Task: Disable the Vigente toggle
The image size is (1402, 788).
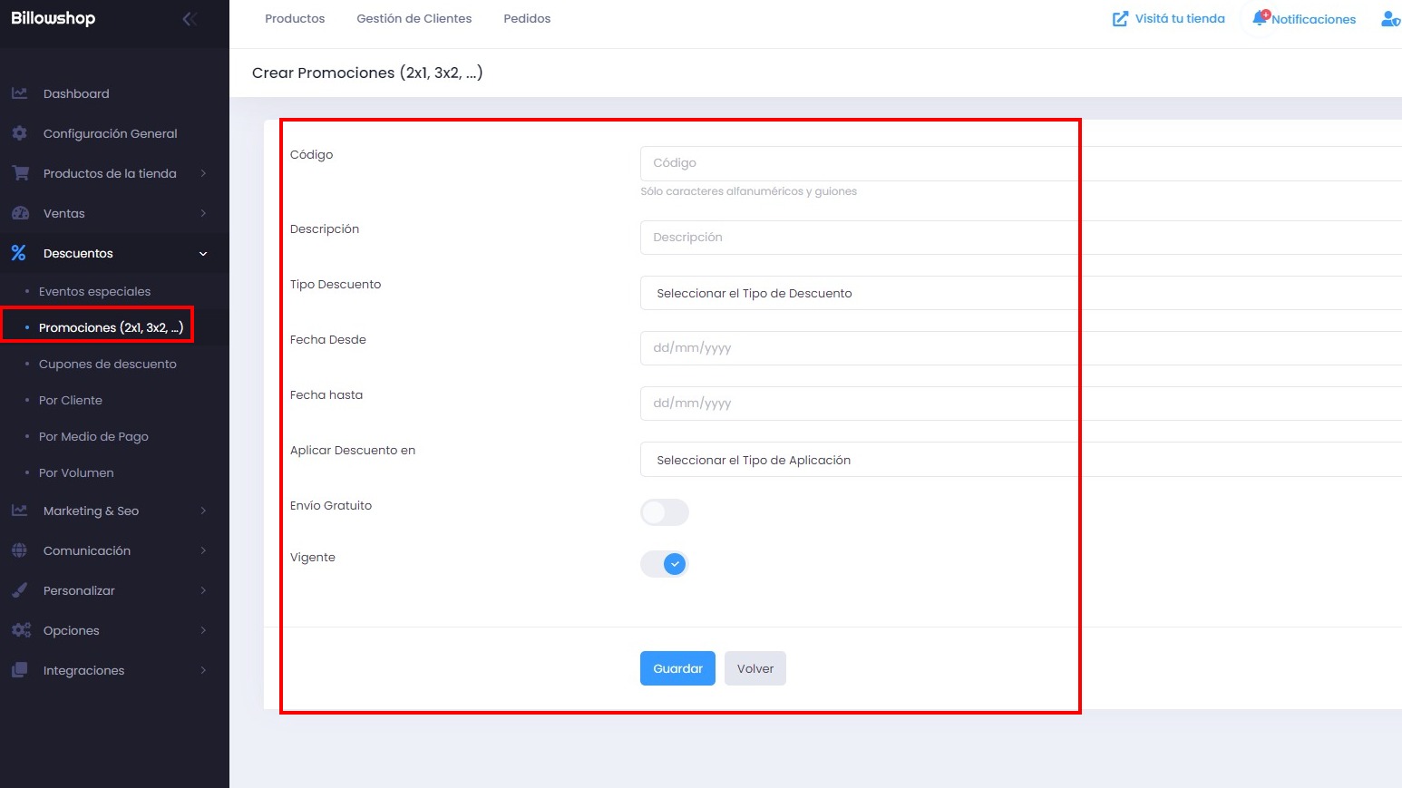Action: pos(665,564)
